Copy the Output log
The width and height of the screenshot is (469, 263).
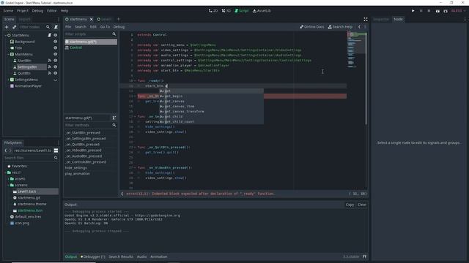[x=350, y=205]
